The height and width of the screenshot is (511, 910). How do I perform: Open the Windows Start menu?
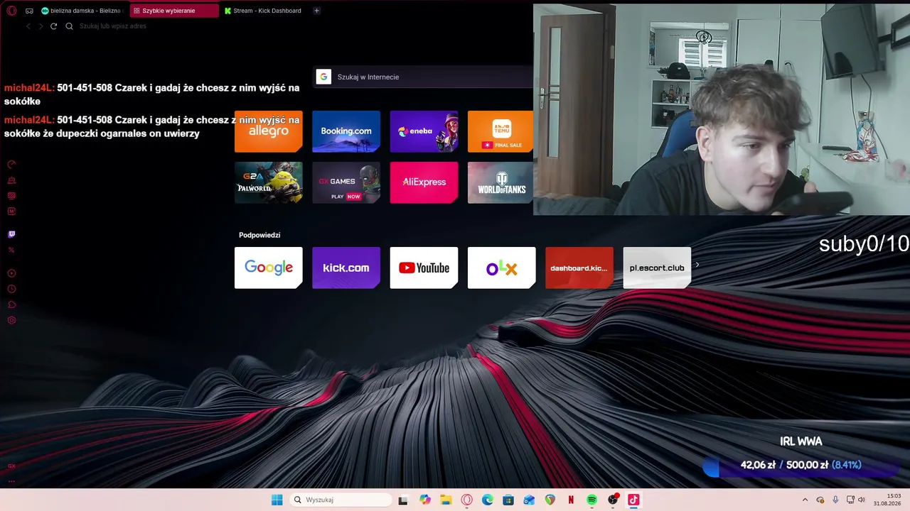point(277,500)
